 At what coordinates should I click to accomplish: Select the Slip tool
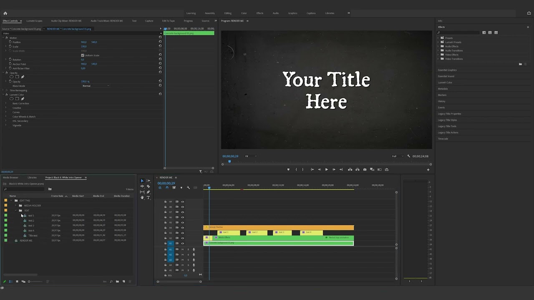pos(142,192)
